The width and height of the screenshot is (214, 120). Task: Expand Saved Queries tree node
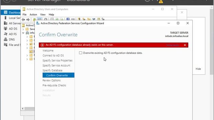[23, 29]
